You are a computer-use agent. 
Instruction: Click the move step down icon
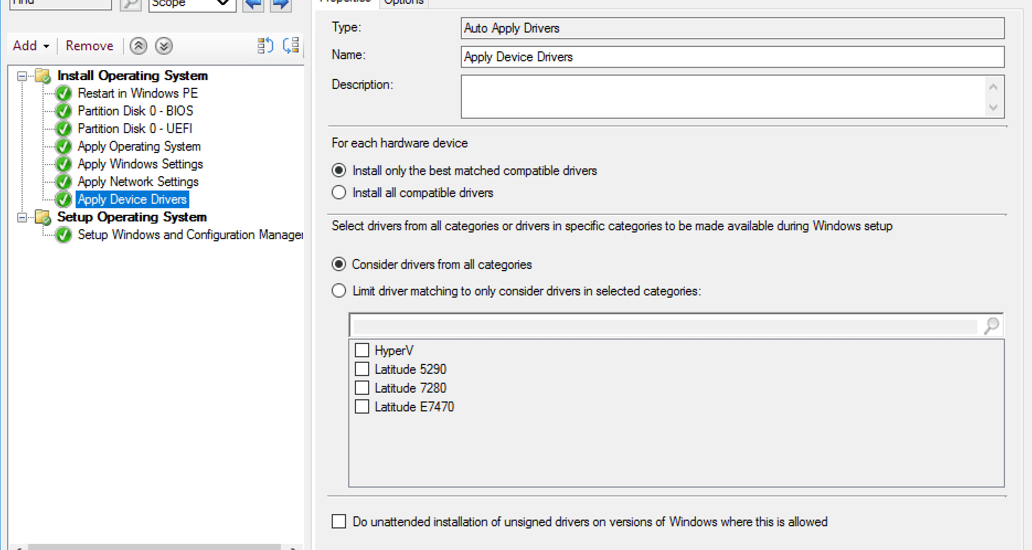291,46
